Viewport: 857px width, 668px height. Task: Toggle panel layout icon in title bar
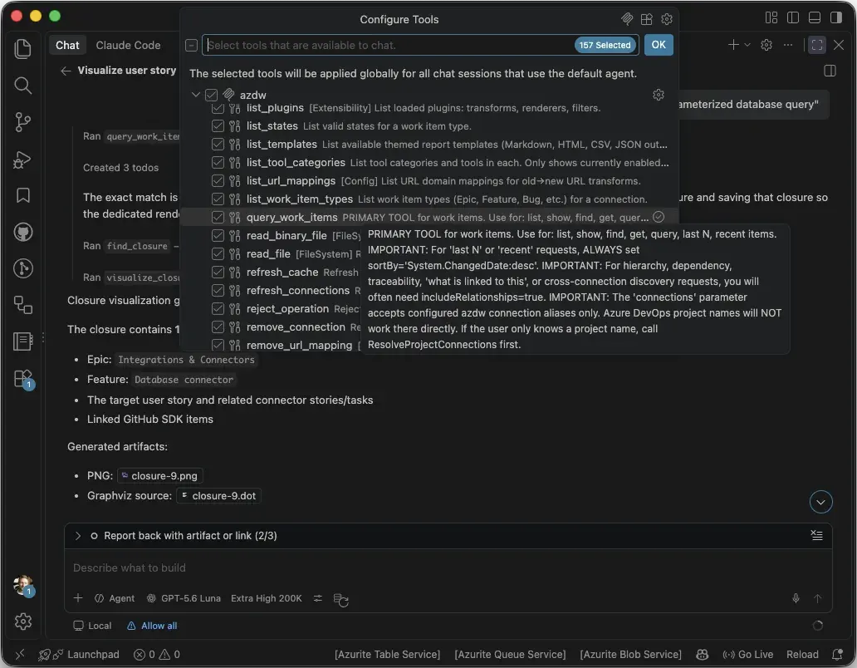pos(814,17)
